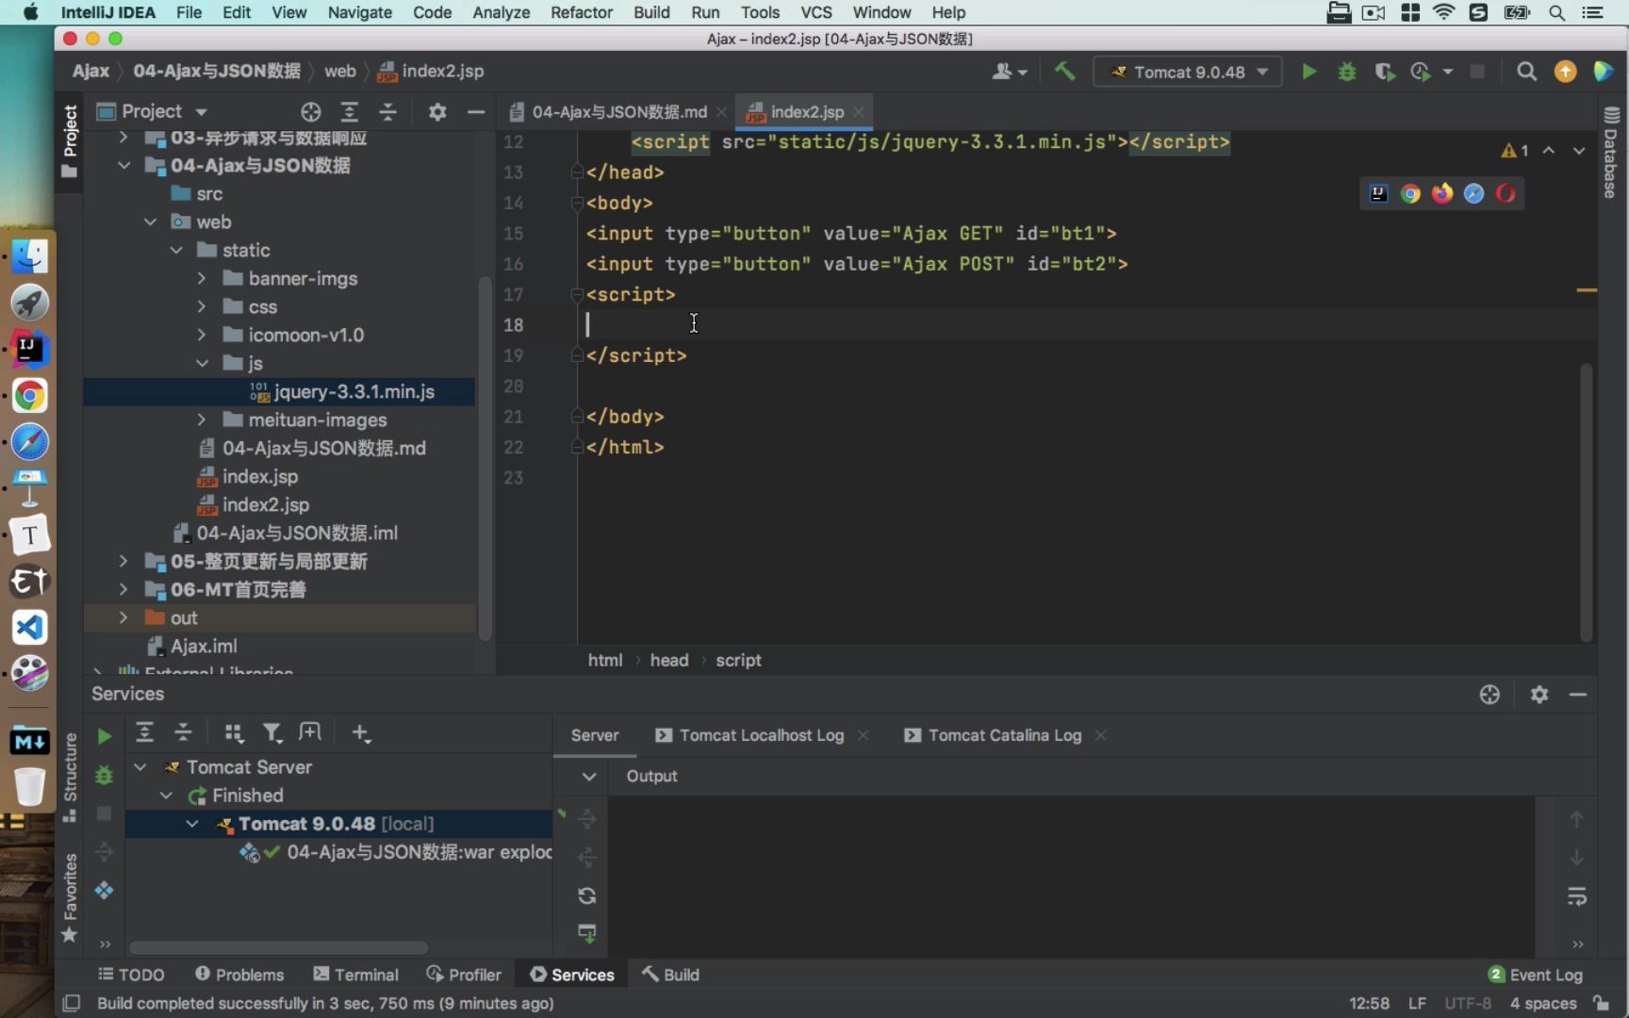The height and width of the screenshot is (1018, 1629).
Task: Toggle the Structure tool window on the left edge
Action: (x=70, y=776)
